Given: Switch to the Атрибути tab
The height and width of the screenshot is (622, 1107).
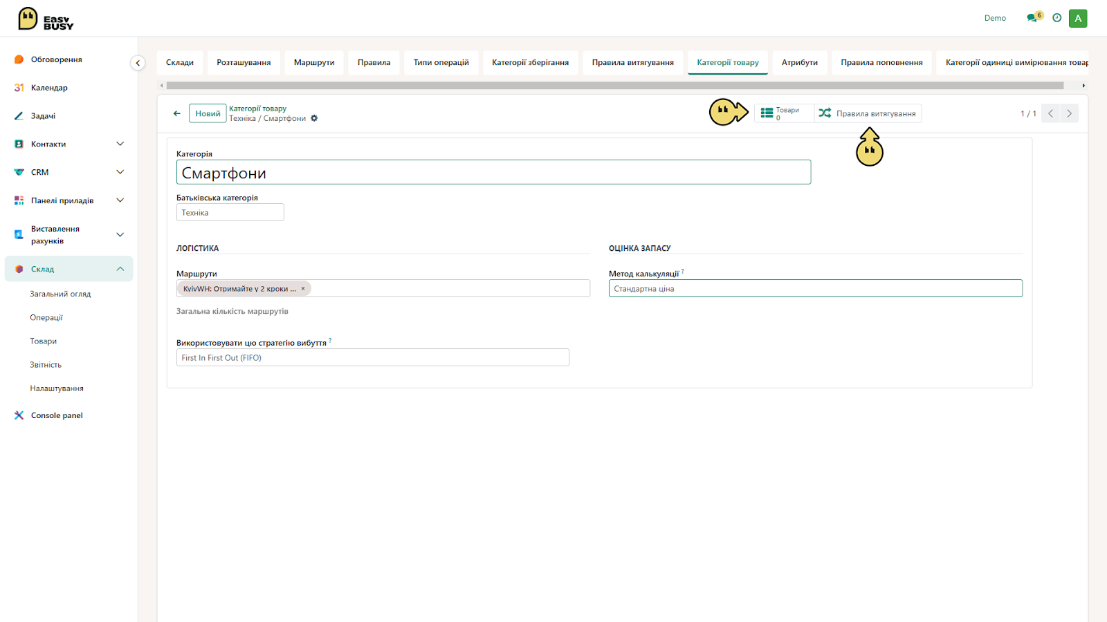Looking at the screenshot, I should (x=799, y=62).
